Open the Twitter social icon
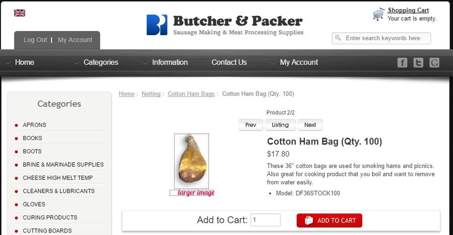The height and width of the screenshot is (235, 453). 418,63
